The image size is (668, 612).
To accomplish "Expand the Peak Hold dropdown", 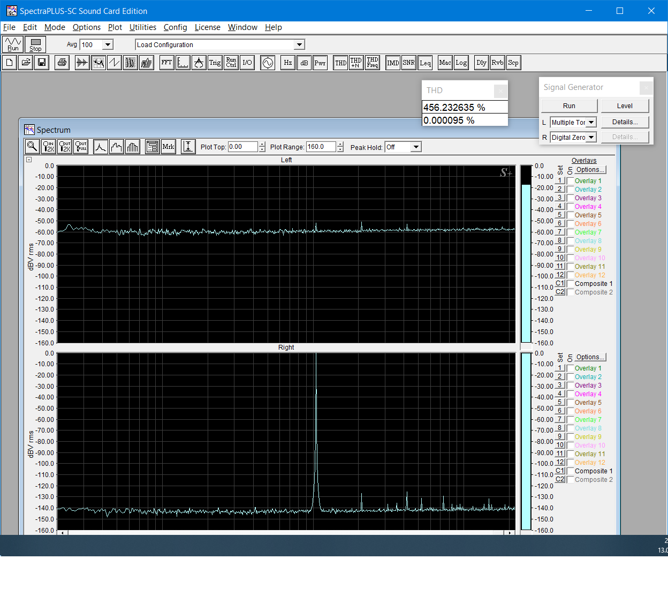I will click(416, 147).
